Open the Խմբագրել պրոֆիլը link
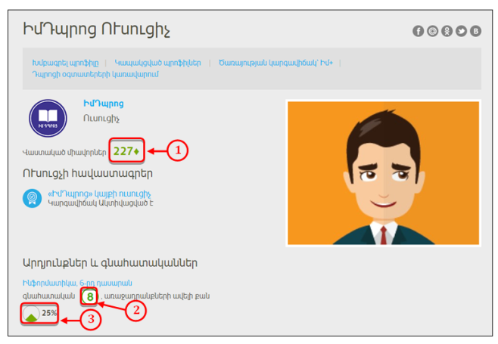 [65, 63]
